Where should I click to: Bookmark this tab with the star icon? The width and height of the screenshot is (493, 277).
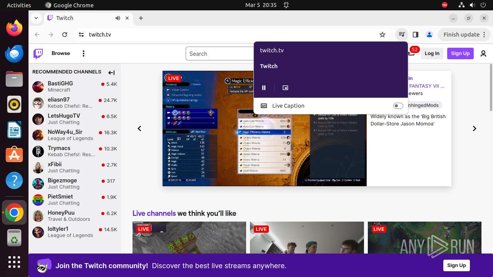[x=382, y=35]
